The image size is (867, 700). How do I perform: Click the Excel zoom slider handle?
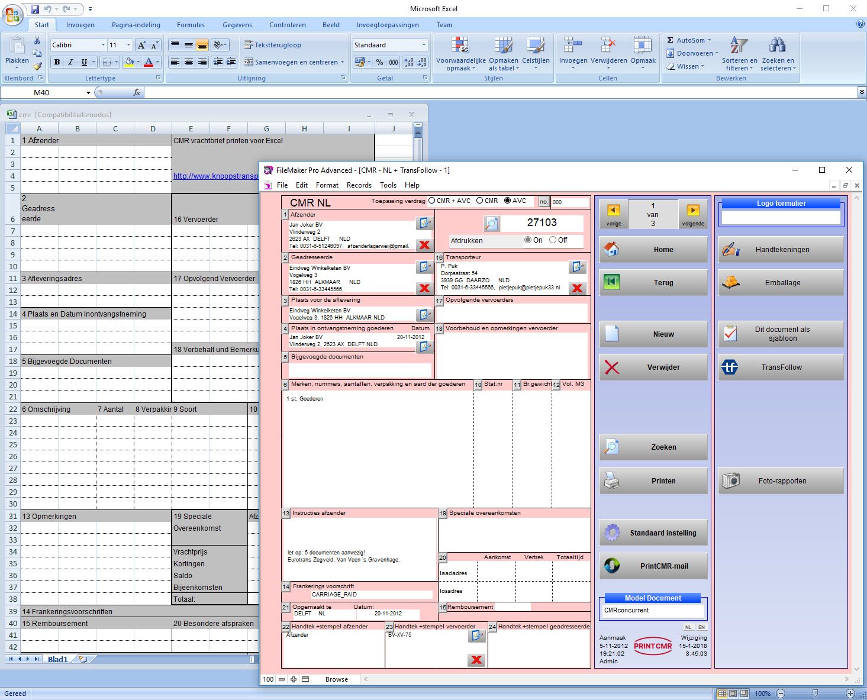[815, 693]
